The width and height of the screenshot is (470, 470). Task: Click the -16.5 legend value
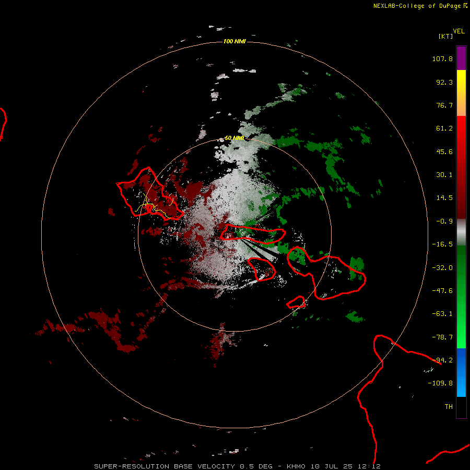point(442,244)
